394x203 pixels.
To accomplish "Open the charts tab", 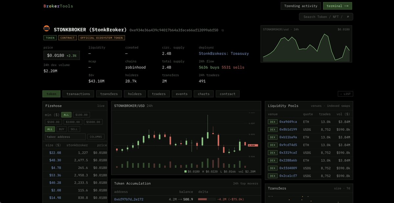I will coord(203,94).
